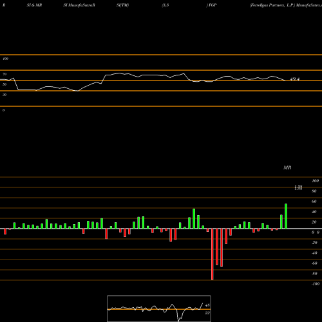
Task: Click the -80 label on MR axis
Action: pyautogui.click(x=314, y=274)
